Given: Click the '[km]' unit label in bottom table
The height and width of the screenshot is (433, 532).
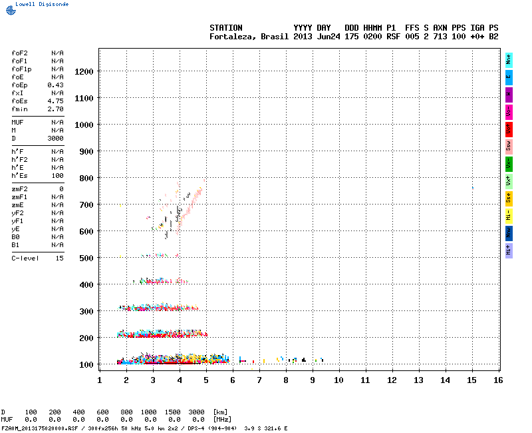Looking at the screenshot, I should (220, 412).
